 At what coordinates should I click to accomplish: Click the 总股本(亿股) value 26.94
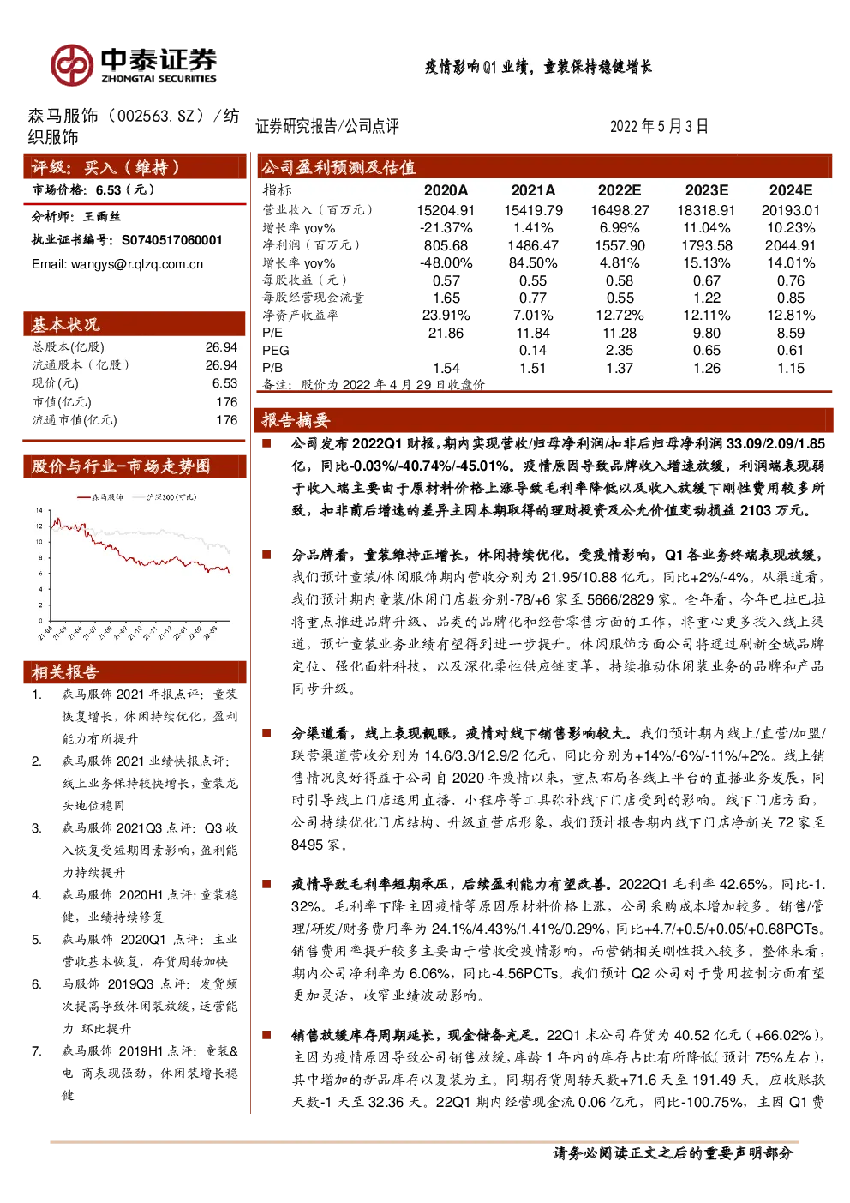(221, 347)
